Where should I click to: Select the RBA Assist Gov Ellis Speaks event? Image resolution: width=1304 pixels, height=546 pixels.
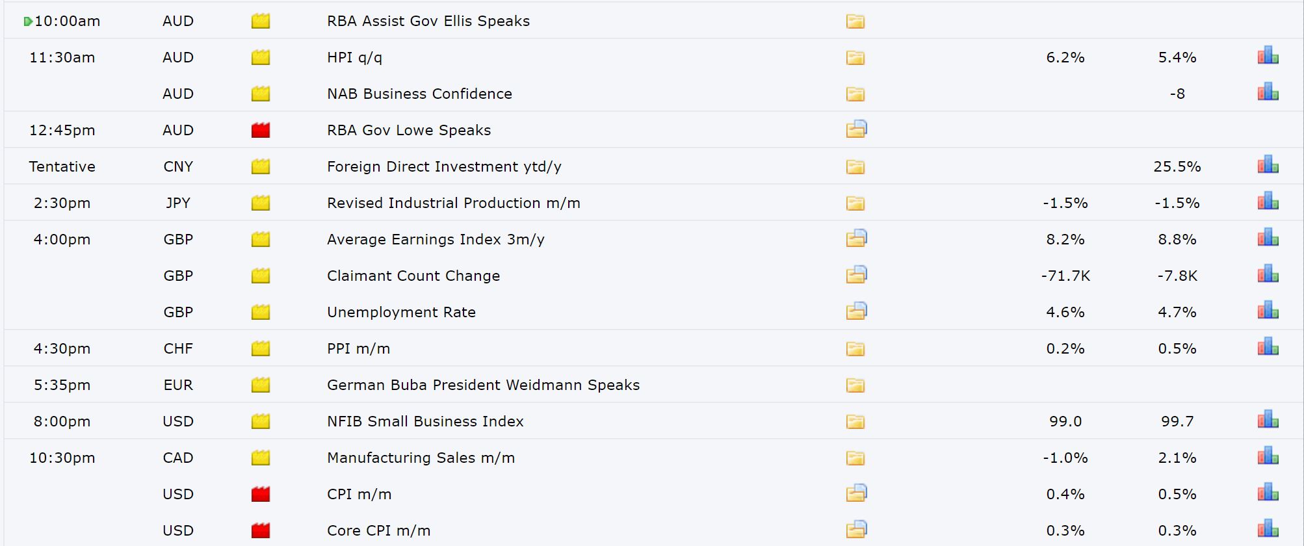pyautogui.click(x=428, y=21)
